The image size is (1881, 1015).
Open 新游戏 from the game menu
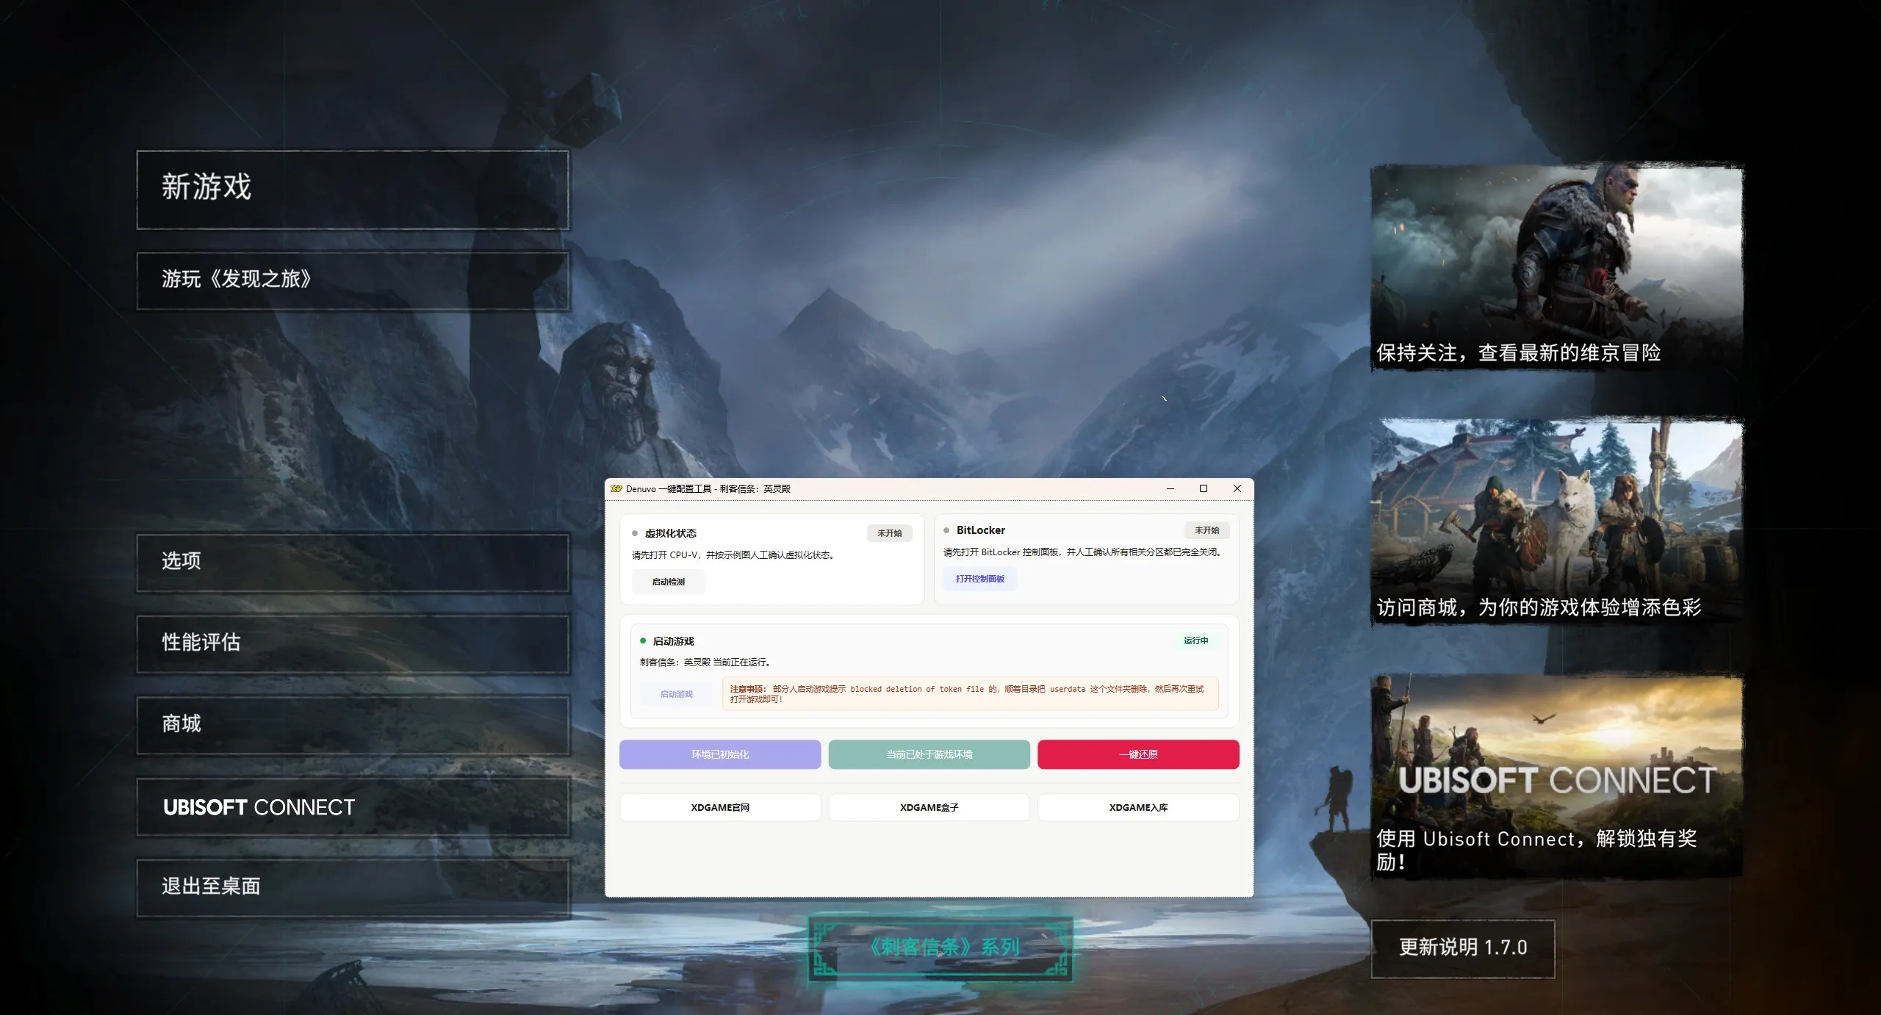click(353, 189)
